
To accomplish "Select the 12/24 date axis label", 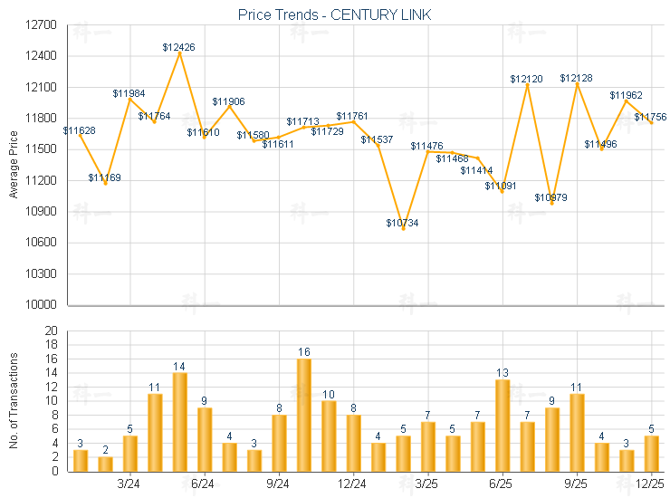I will point(353,484).
